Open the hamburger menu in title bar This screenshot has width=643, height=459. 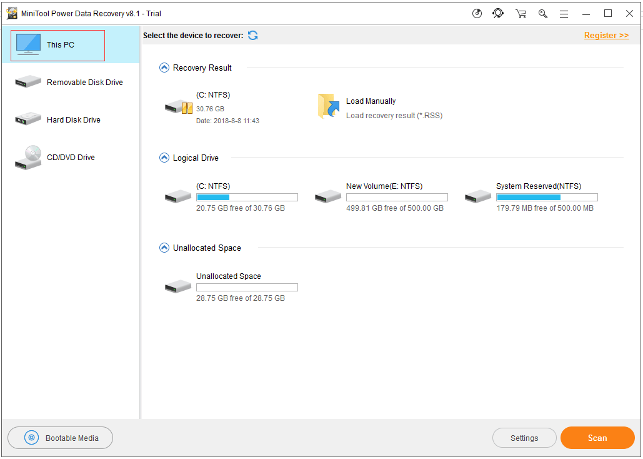click(564, 13)
